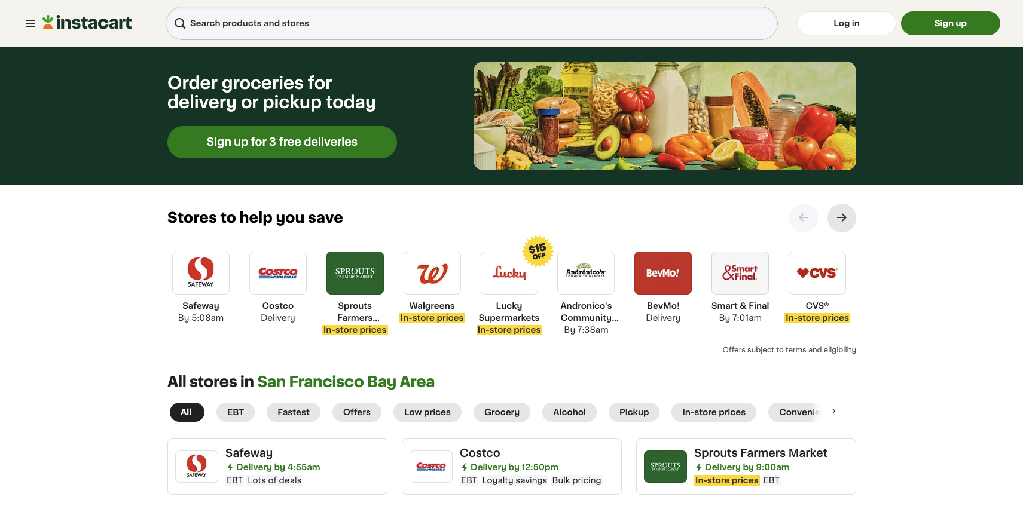Choose the Walgreens store icon

(x=432, y=273)
